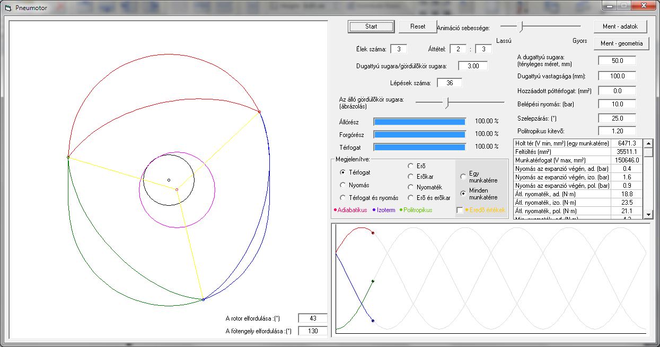
Task: Click the Lépések száma field
Action: coord(450,83)
